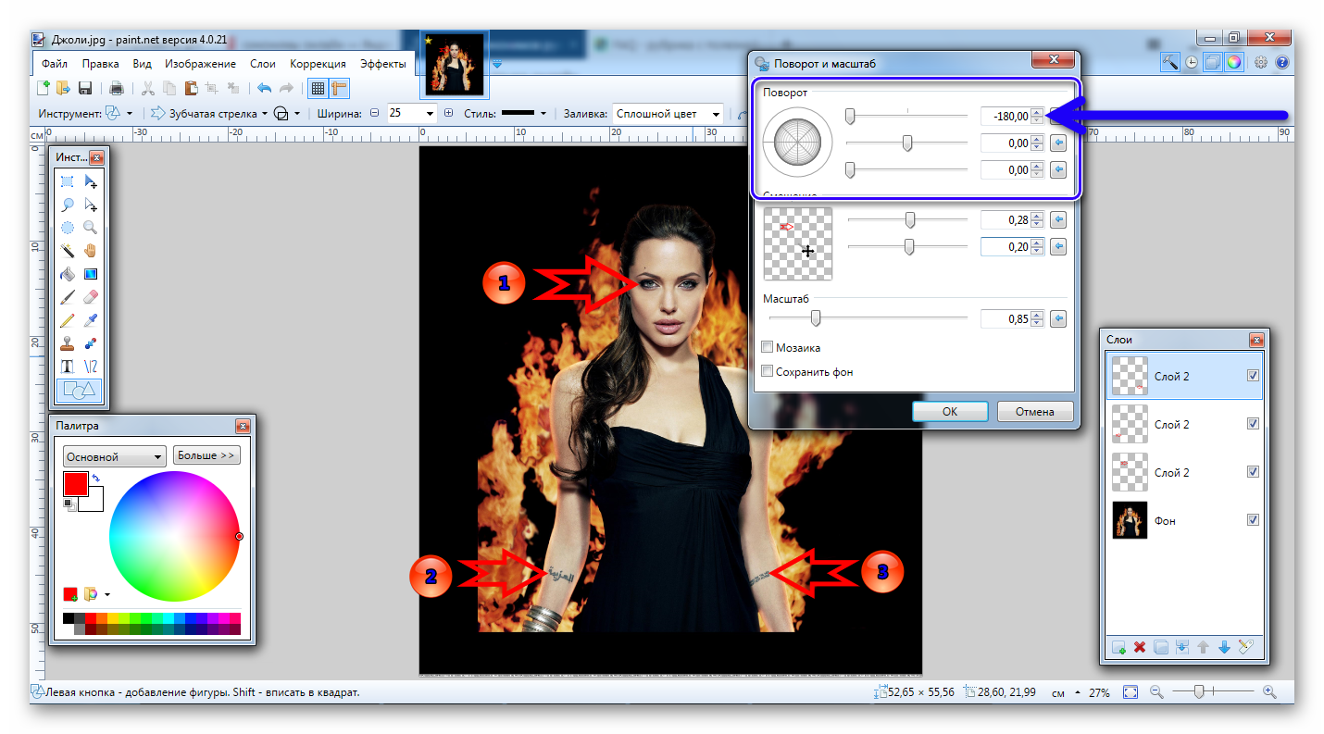The image size is (1324, 734).
Task: Enable the Мозаика checkbox
Action: pyautogui.click(x=768, y=348)
